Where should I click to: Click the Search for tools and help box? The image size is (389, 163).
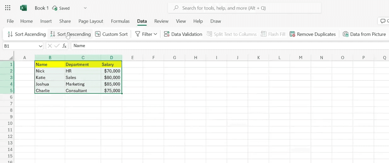244,8
